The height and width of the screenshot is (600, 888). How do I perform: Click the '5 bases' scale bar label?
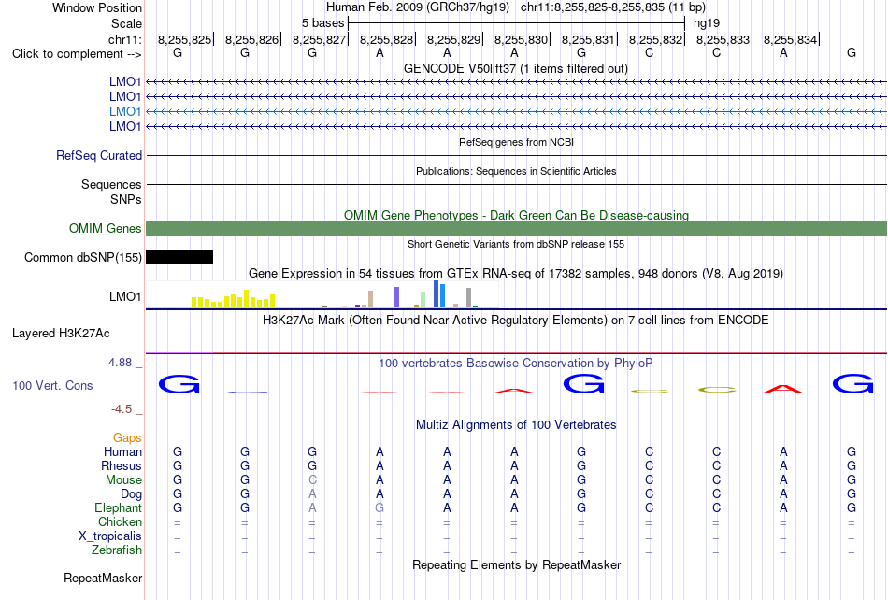322,23
